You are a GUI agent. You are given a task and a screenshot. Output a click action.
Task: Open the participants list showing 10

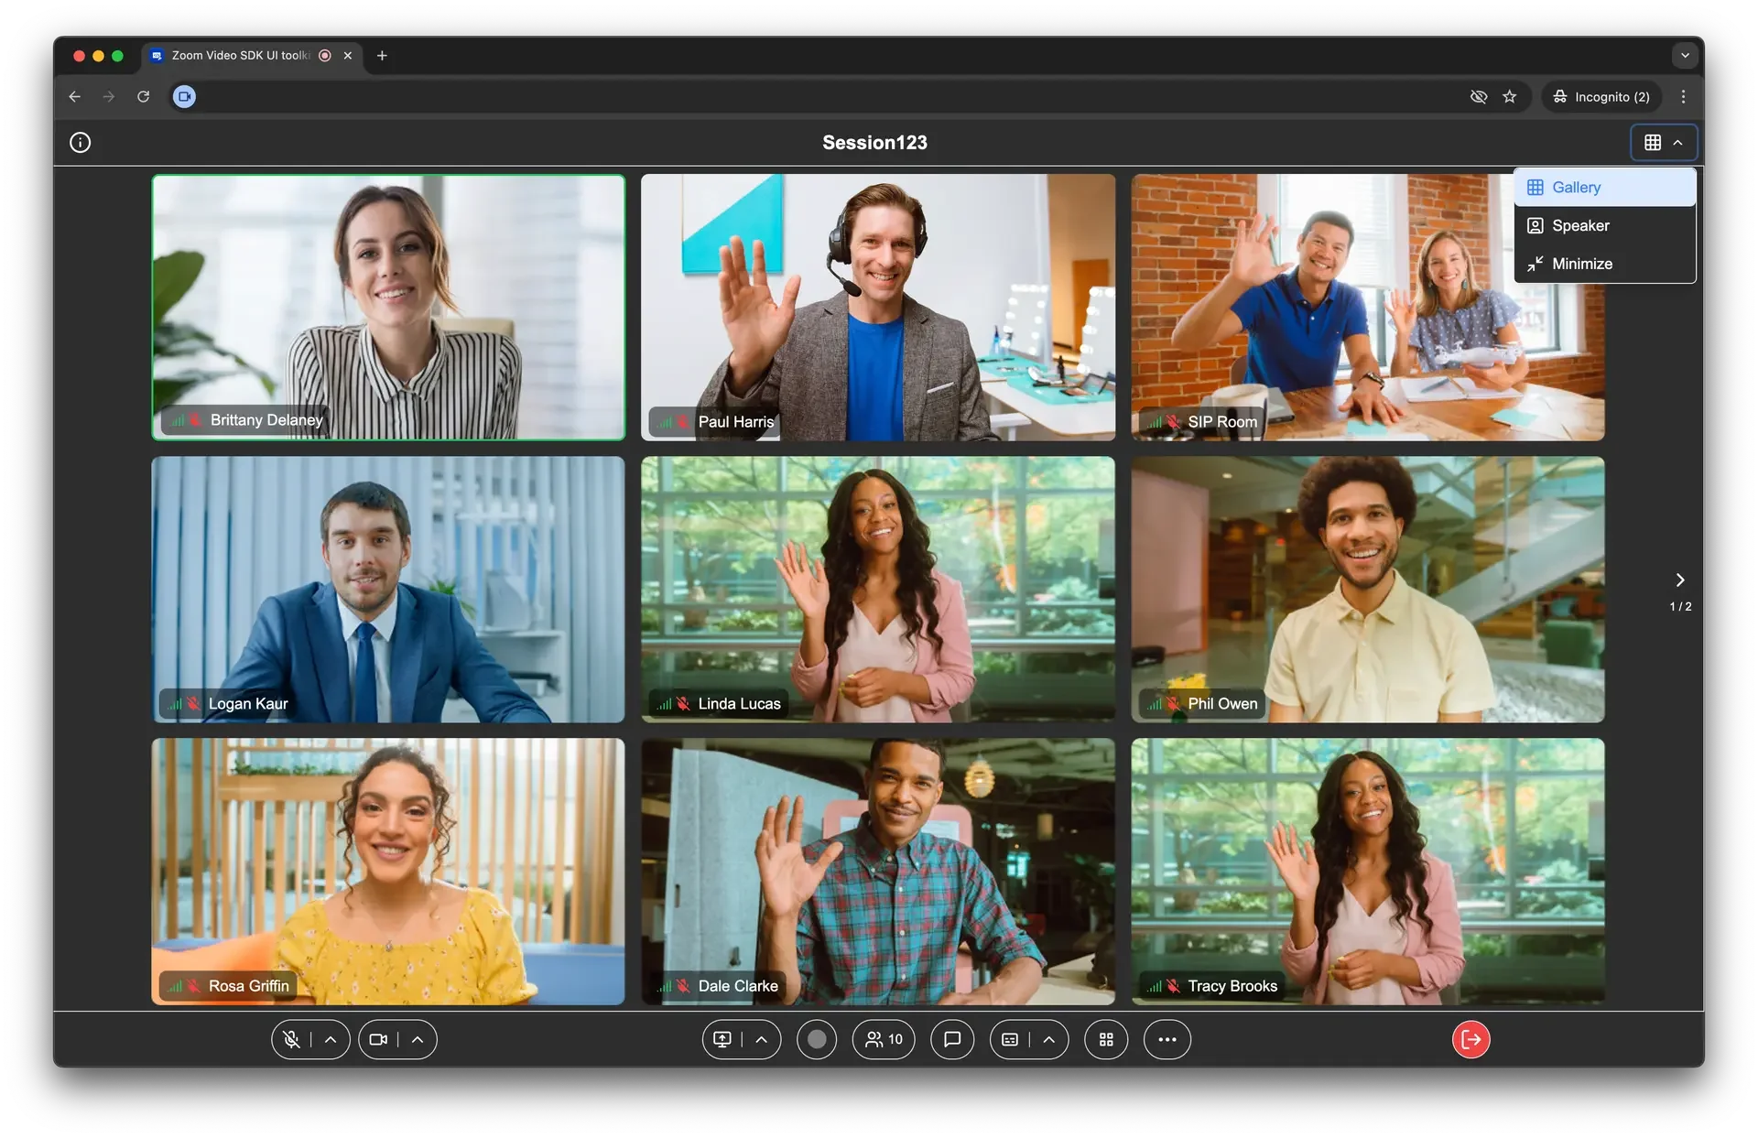point(884,1039)
